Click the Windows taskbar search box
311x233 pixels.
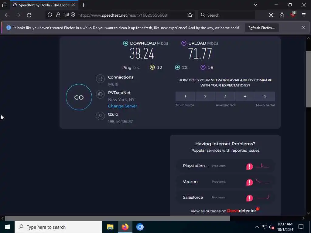[58, 227]
